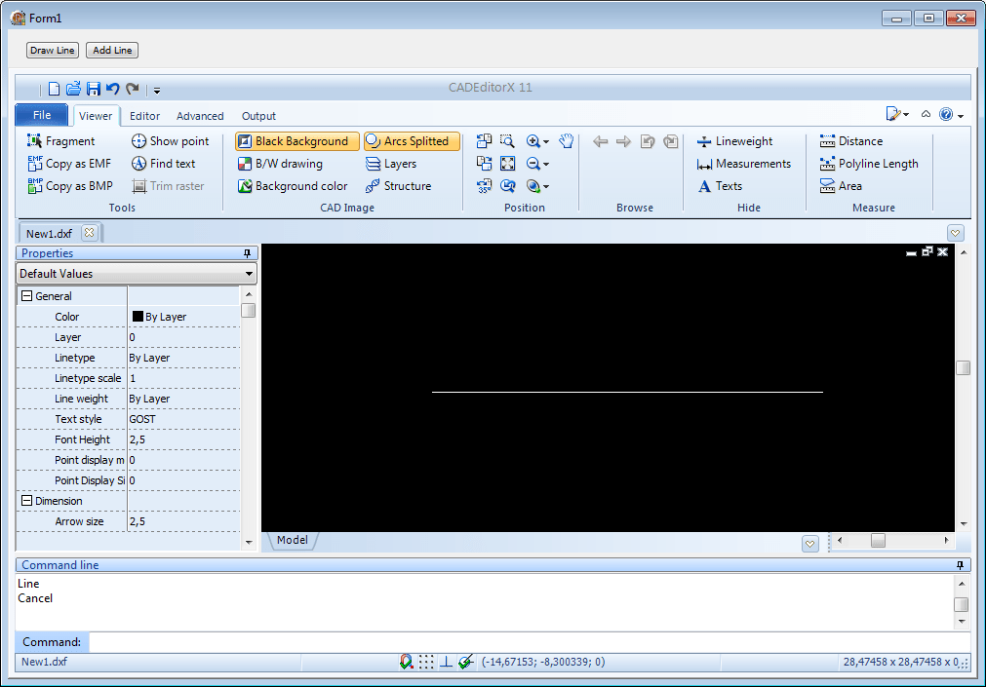Switch to the Advanced ribbon tab

click(x=200, y=116)
